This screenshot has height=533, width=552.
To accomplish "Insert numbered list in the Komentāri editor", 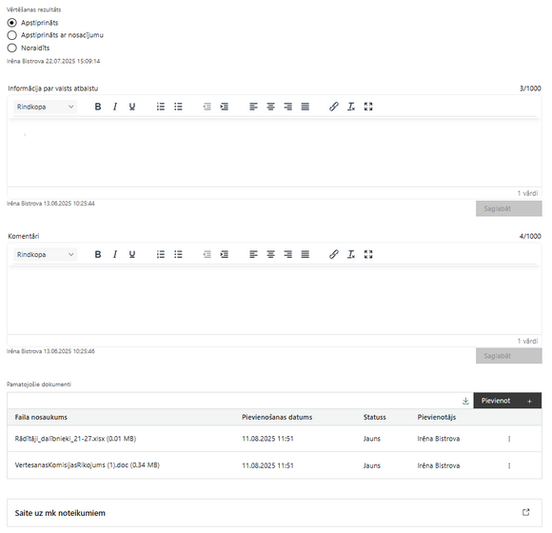I will pos(161,254).
